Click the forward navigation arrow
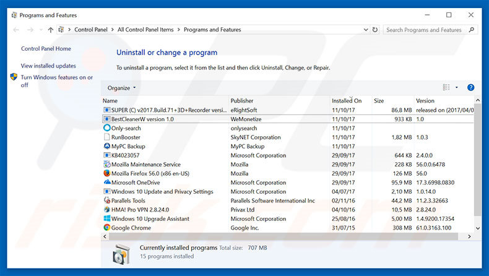 tap(30, 30)
